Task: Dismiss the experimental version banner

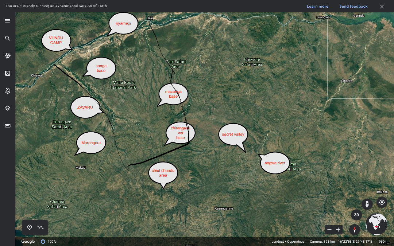Action: 382,7
